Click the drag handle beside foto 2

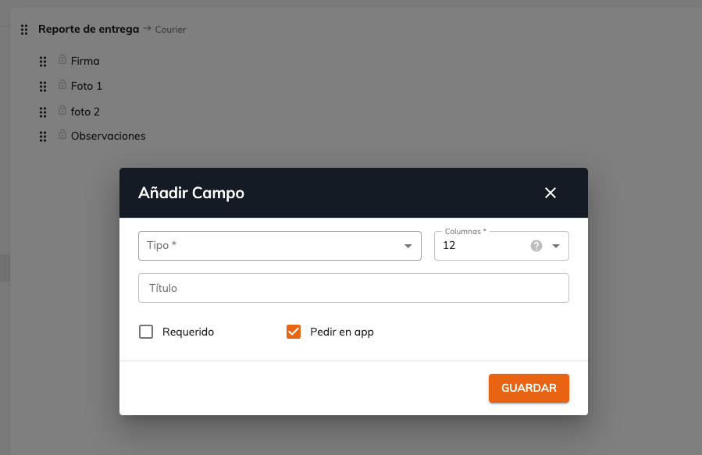[x=43, y=112]
